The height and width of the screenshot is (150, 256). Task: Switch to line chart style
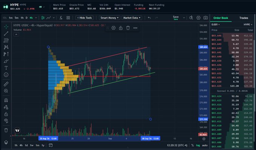click(x=49, y=18)
